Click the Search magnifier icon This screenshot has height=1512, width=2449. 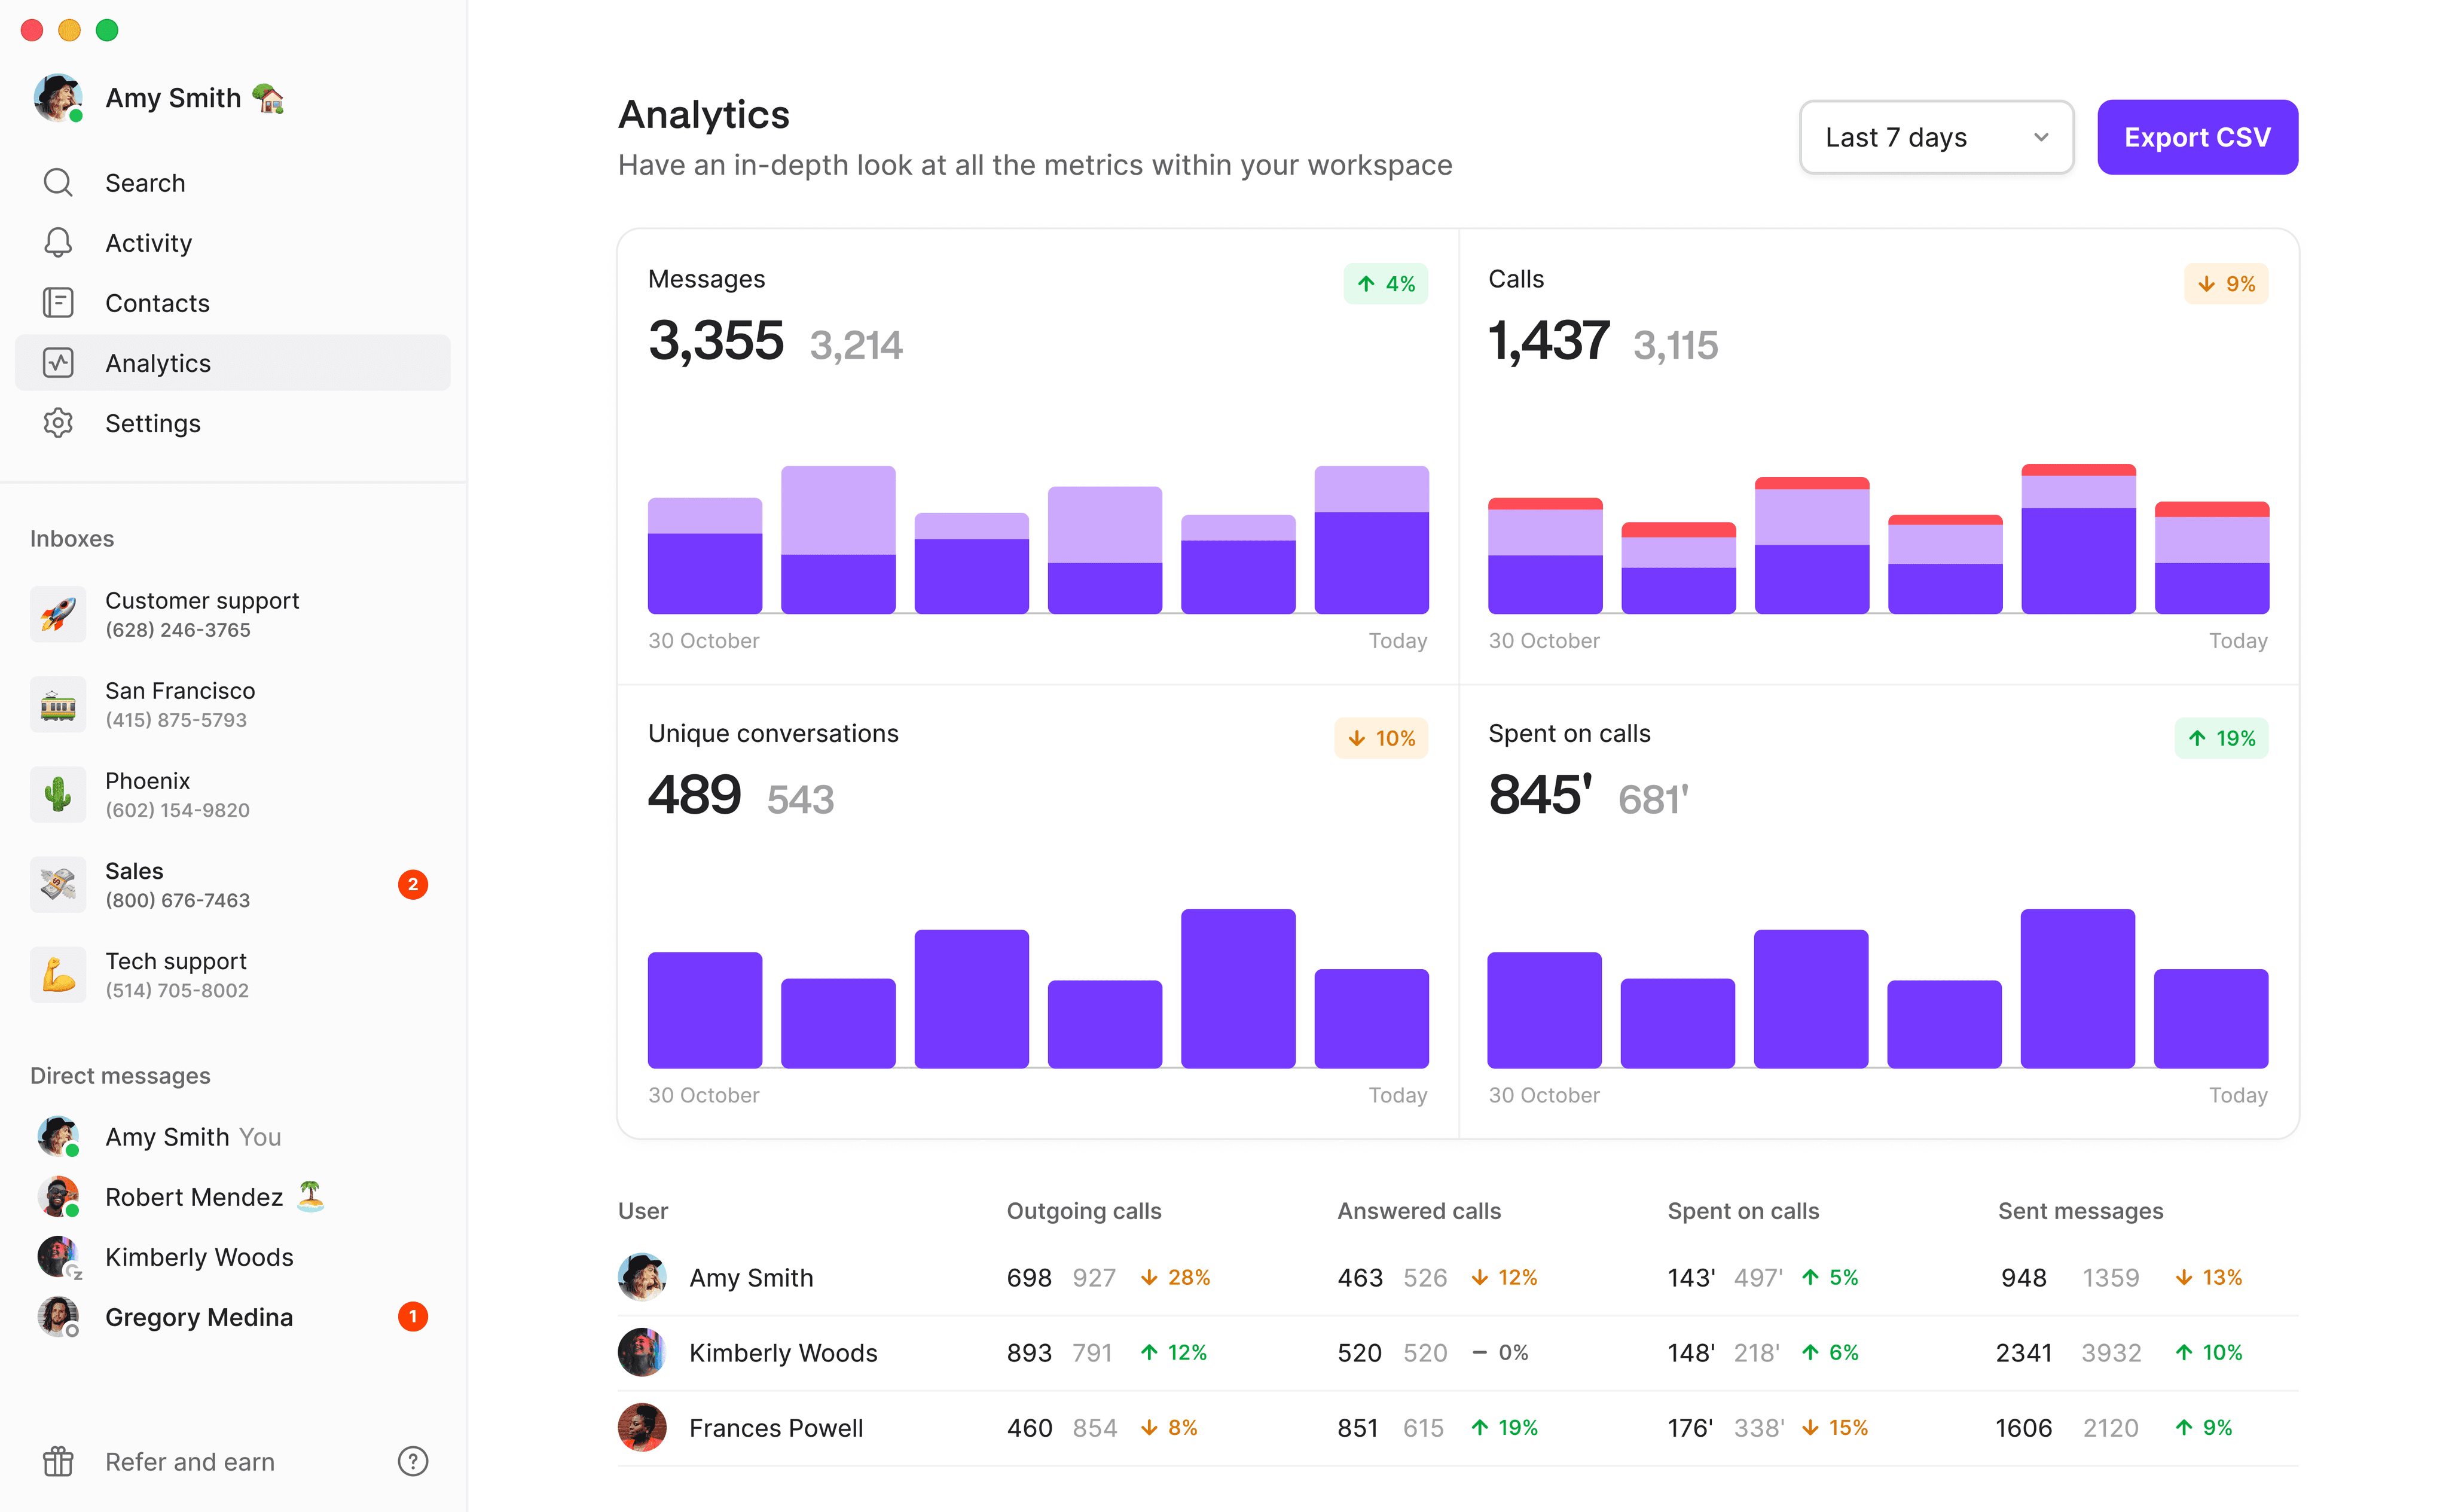(x=58, y=183)
